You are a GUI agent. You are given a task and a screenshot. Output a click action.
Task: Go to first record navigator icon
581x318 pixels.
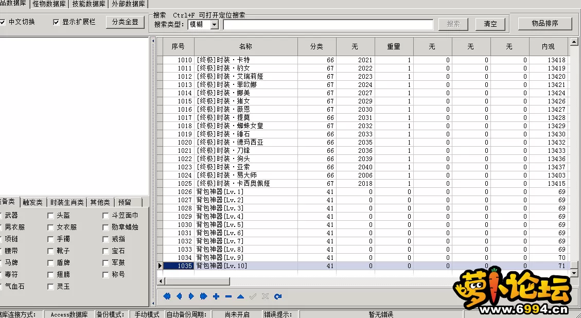point(167,296)
